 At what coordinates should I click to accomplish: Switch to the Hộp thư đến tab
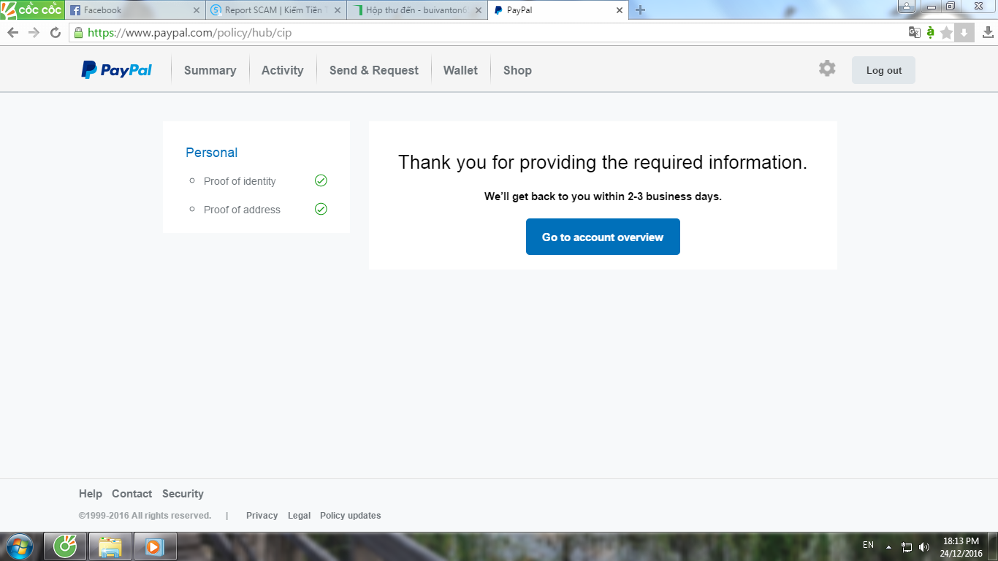[416, 10]
